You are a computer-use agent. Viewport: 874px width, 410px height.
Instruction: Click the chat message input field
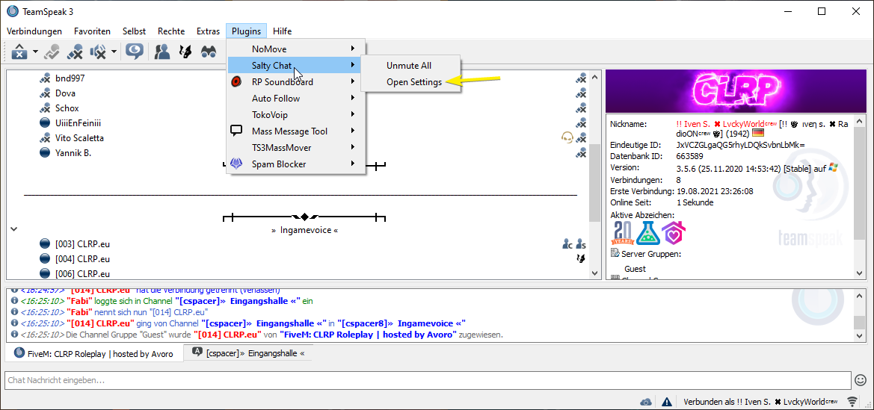point(426,380)
